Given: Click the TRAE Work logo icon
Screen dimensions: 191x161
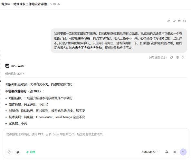Looking at the screenshot, I should click(7, 66).
